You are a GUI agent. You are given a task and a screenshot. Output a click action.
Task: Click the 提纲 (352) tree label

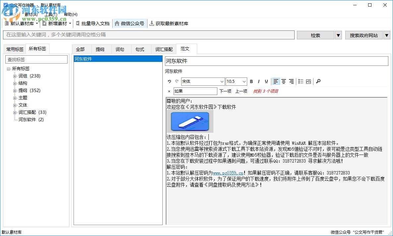coord(29,90)
